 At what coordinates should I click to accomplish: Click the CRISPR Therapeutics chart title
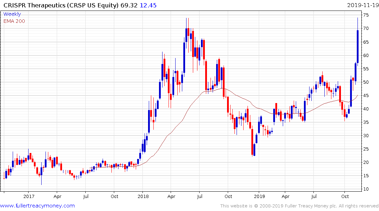tap(61, 5)
